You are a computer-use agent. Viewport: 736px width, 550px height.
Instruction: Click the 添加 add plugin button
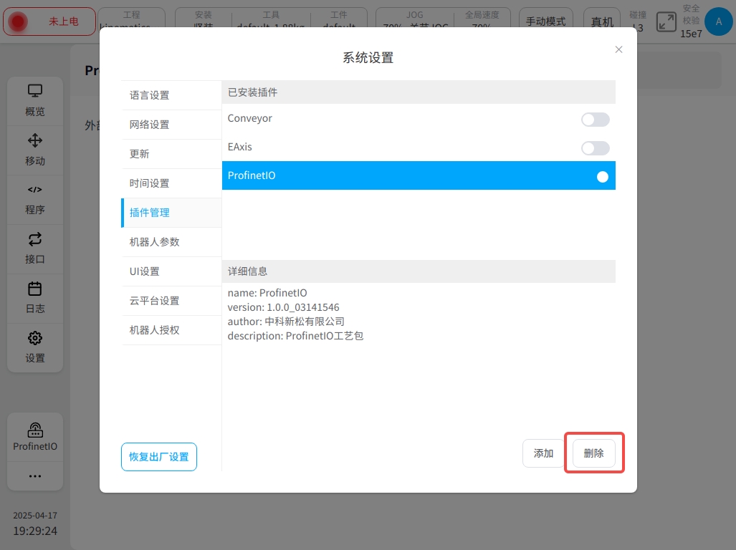543,453
